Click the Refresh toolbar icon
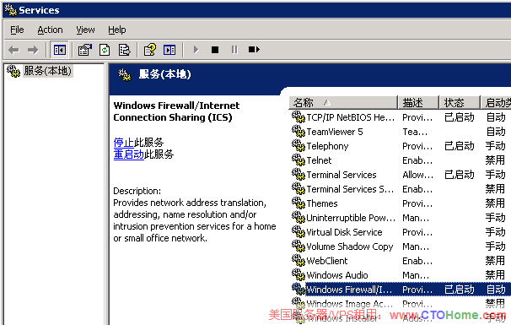The height and width of the screenshot is (325, 511). click(x=105, y=50)
